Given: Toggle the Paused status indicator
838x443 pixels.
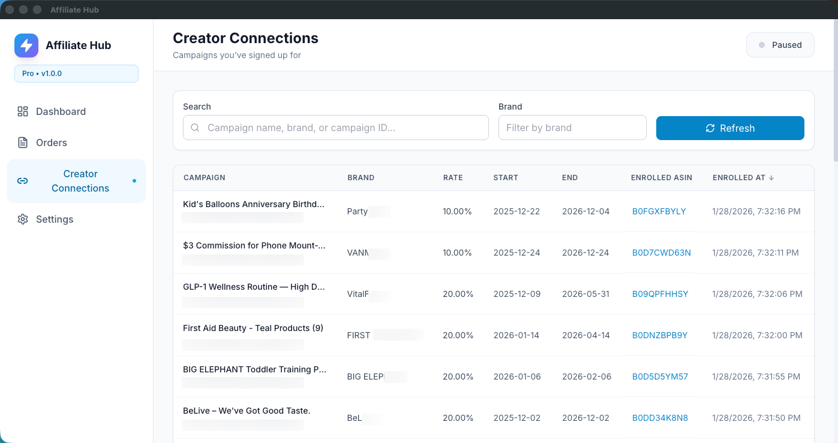Looking at the screenshot, I should click(780, 45).
